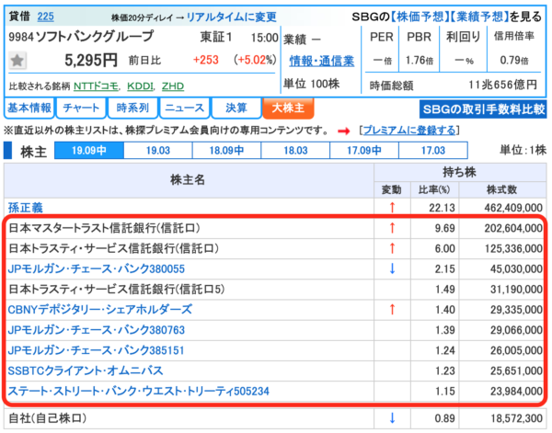The width and height of the screenshot is (552, 433).
Task: Switch to チャート tab
Action: pyautogui.click(x=81, y=108)
